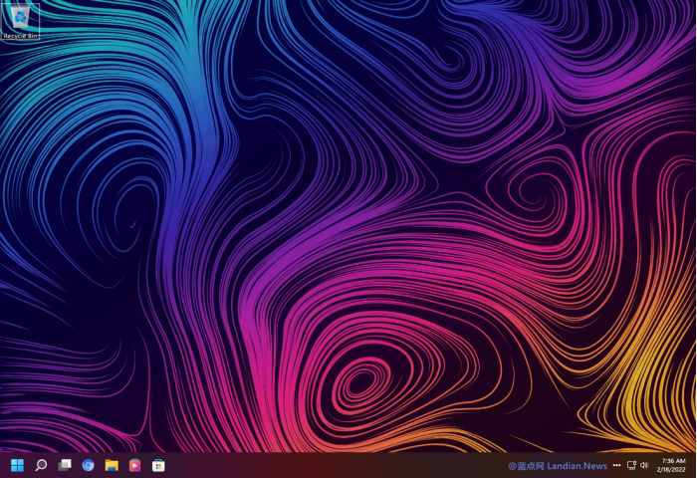
Task: Click the 7:36 AM clock
Action: (673, 461)
